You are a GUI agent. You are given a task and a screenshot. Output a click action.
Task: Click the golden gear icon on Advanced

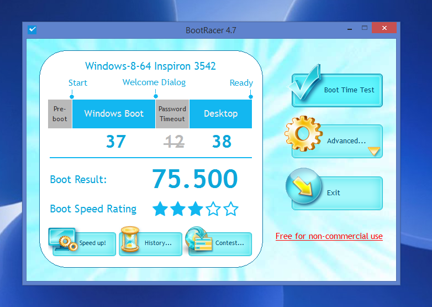[303, 133]
